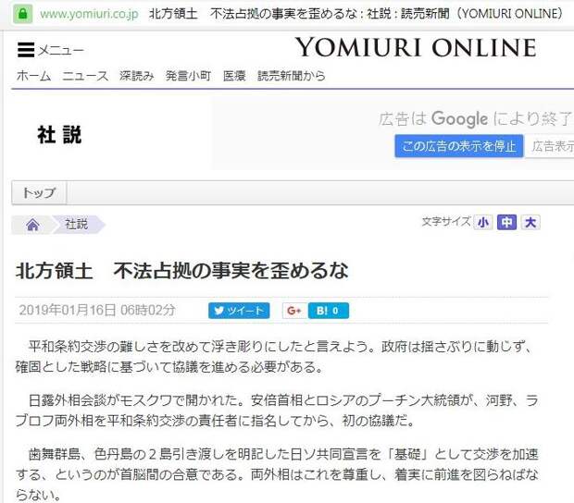574x503 pixels.
Task: Share article via Google+ icon
Action: [x=294, y=311]
